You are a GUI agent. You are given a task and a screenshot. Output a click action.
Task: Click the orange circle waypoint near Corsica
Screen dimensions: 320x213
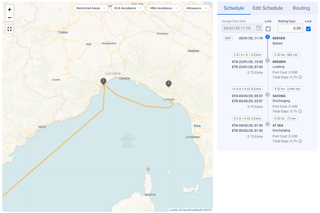point(148,169)
